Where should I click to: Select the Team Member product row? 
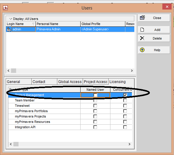coord(70,100)
